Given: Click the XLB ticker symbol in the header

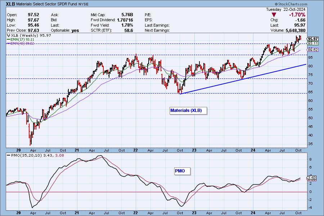Looking at the screenshot, I should (10, 4).
